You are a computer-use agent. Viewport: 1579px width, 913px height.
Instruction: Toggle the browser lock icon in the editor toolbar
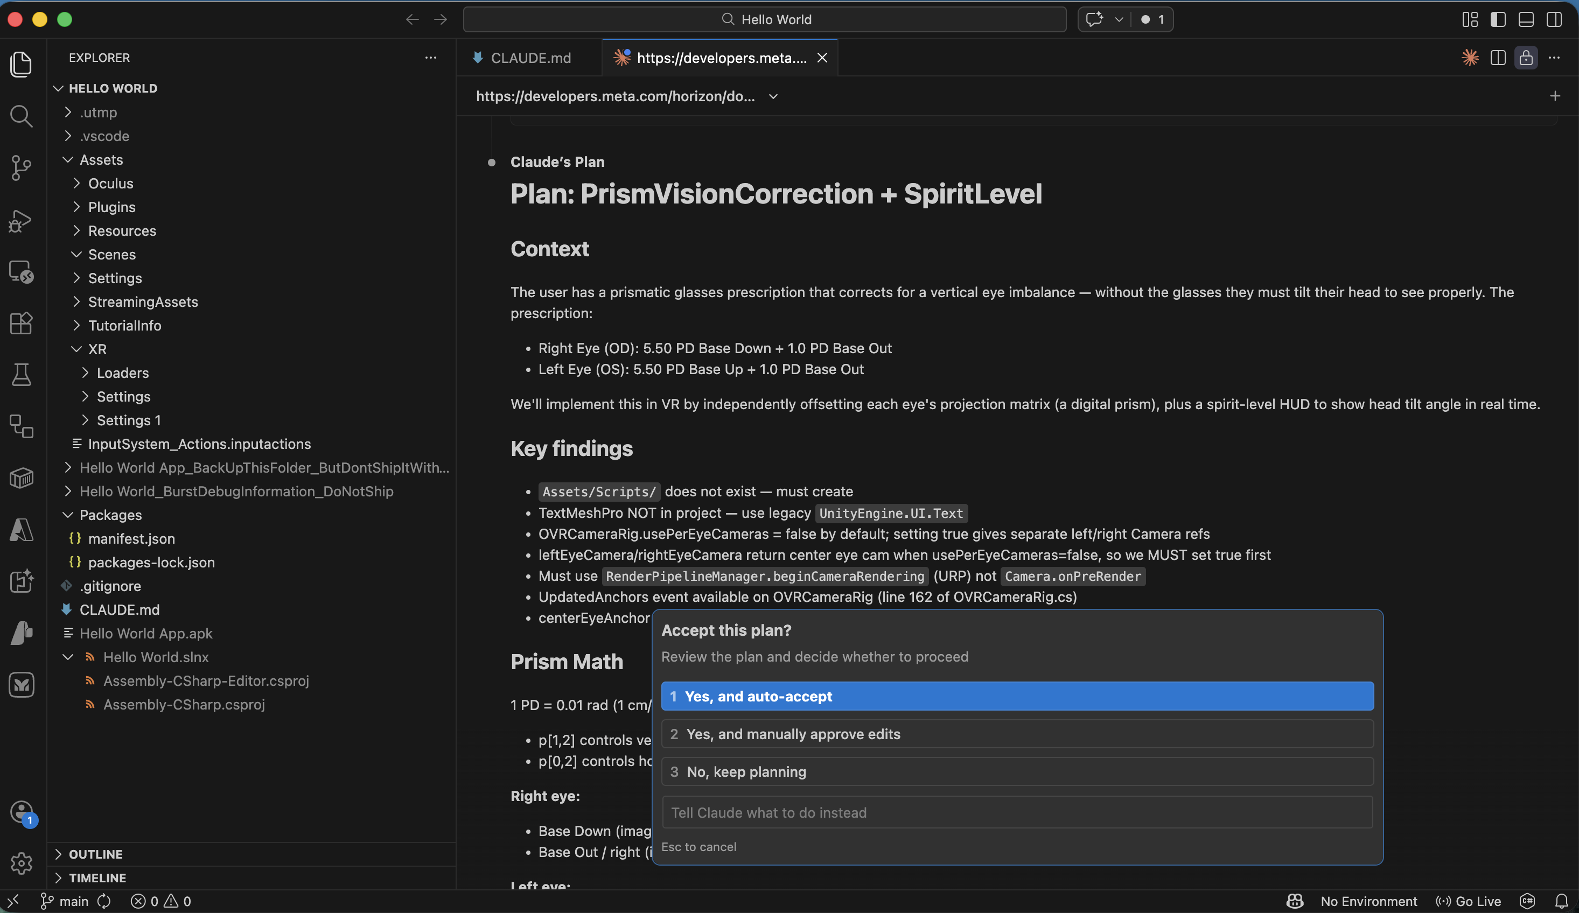coord(1526,58)
